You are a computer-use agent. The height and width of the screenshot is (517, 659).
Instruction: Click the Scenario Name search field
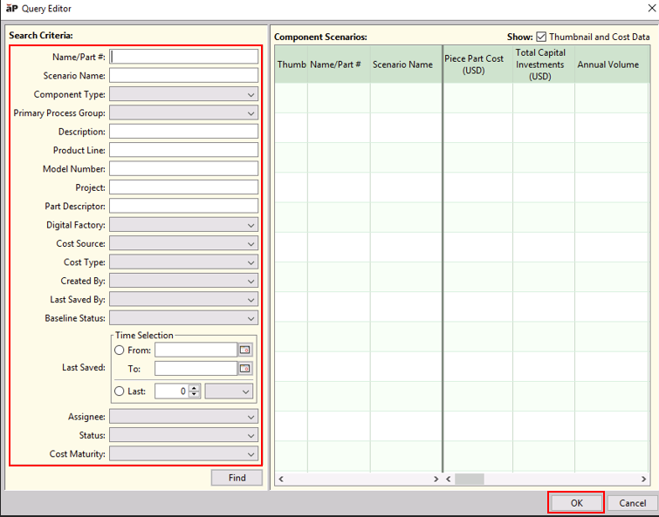click(x=183, y=76)
